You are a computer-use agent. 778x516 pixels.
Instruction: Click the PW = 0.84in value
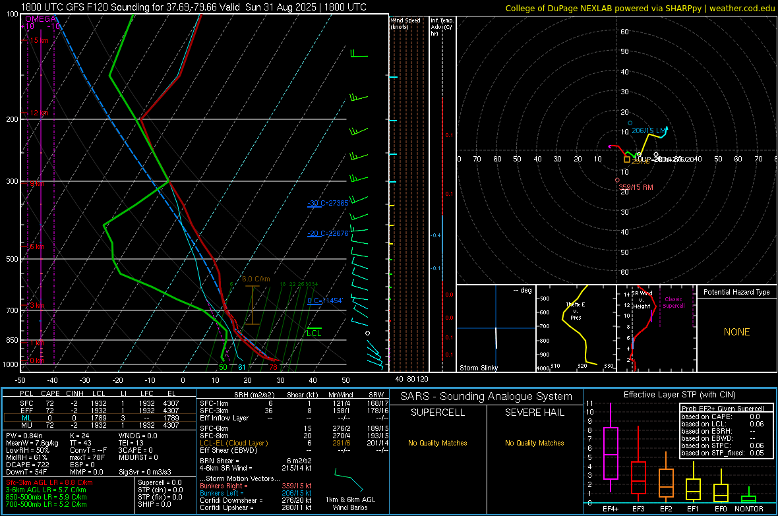pyautogui.click(x=24, y=436)
